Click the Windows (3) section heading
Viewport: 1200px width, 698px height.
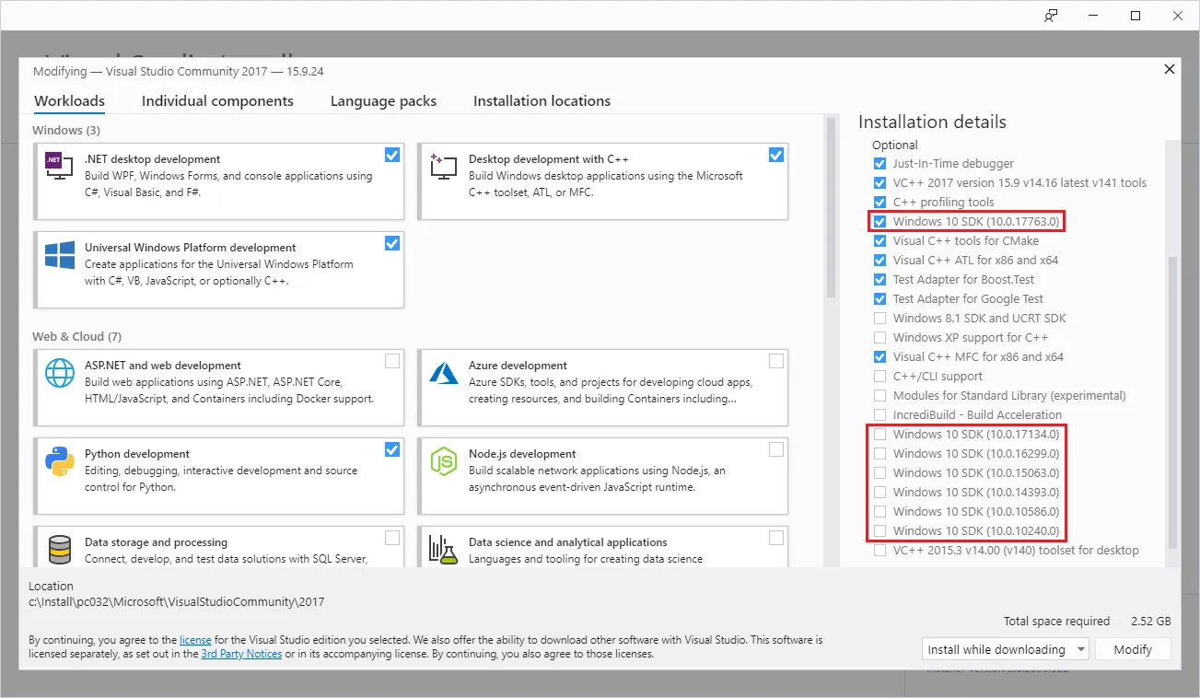pyautogui.click(x=66, y=131)
